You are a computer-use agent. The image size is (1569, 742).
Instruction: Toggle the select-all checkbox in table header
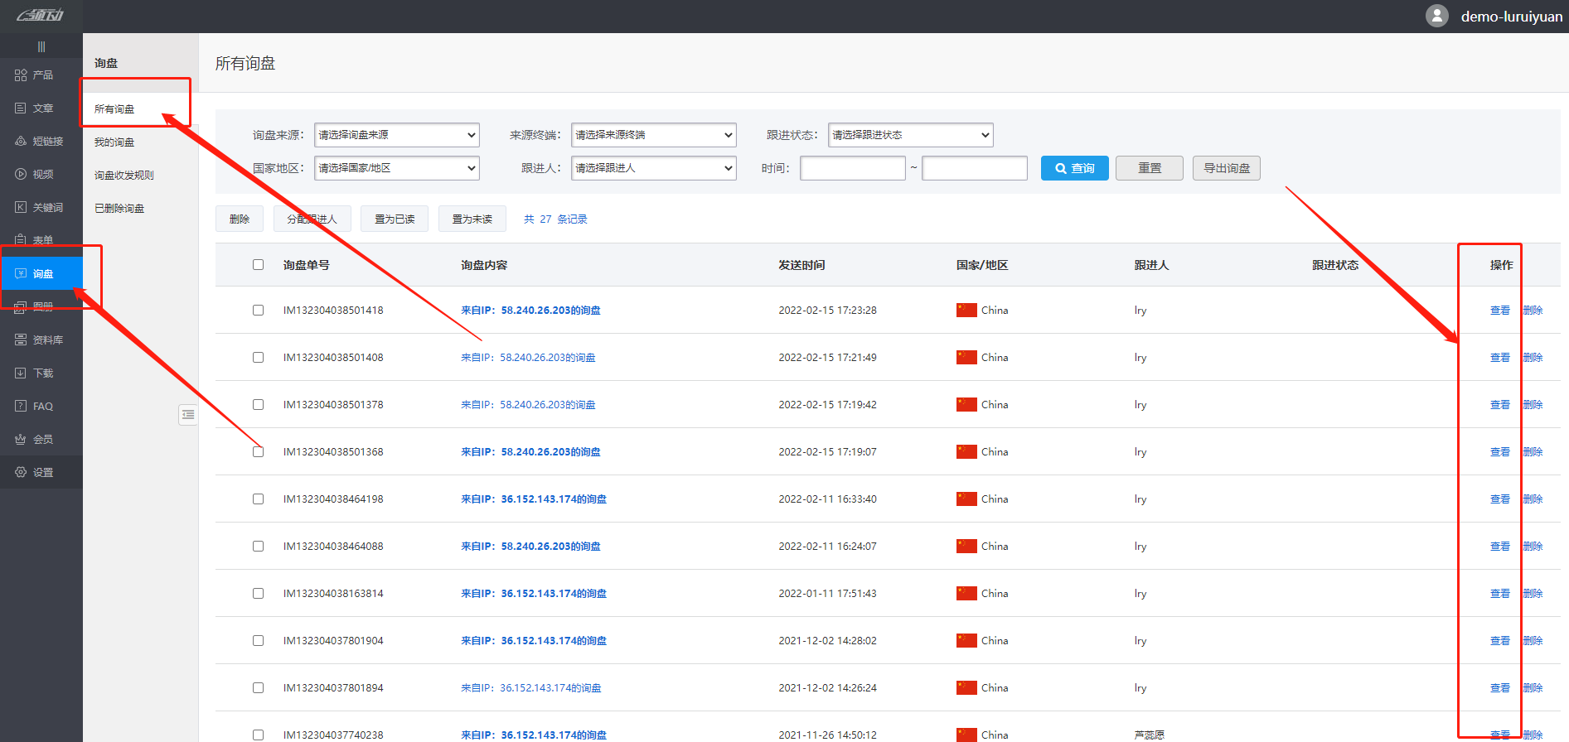click(x=258, y=265)
